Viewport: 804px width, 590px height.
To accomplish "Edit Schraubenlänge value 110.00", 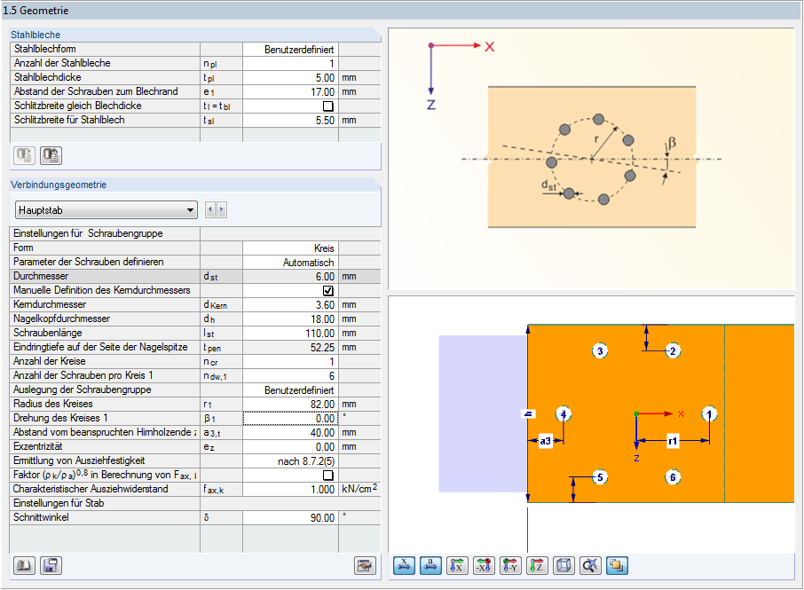I will pyautogui.click(x=290, y=334).
